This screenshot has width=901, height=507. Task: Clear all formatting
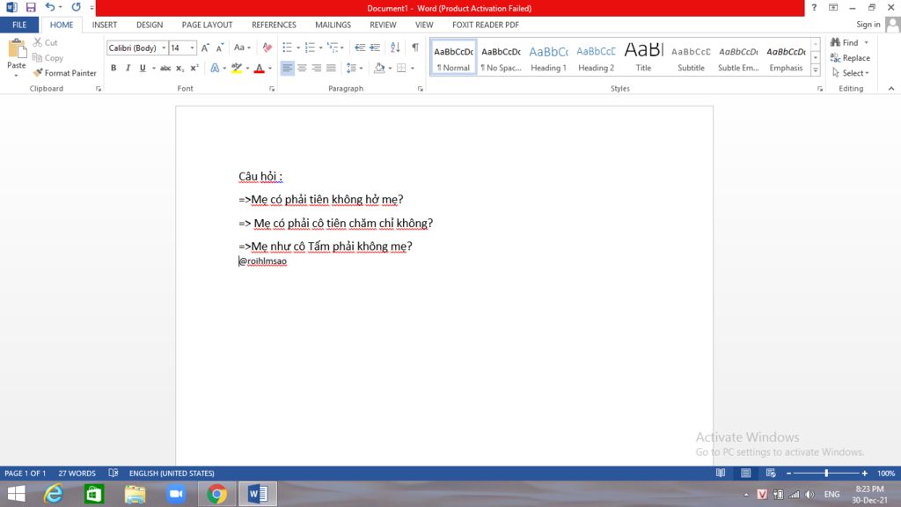(x=267, y=48)
